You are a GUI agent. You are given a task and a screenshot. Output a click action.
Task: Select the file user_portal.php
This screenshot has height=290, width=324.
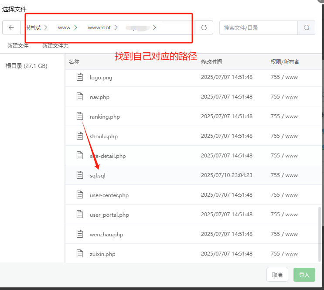point(109,215)
